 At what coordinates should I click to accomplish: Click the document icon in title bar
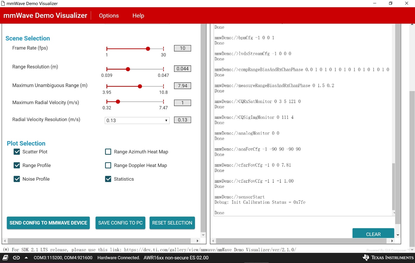coord(3,3)
